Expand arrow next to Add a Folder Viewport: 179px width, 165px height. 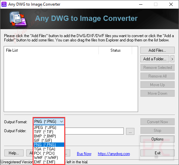click(x=172, y=59)
